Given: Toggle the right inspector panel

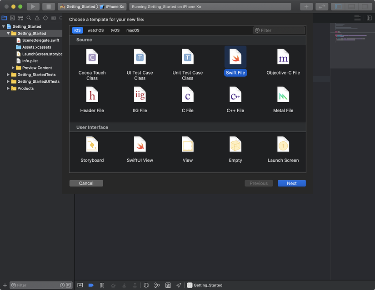Looking at the screenshot, I should click(x=364, y=6).
